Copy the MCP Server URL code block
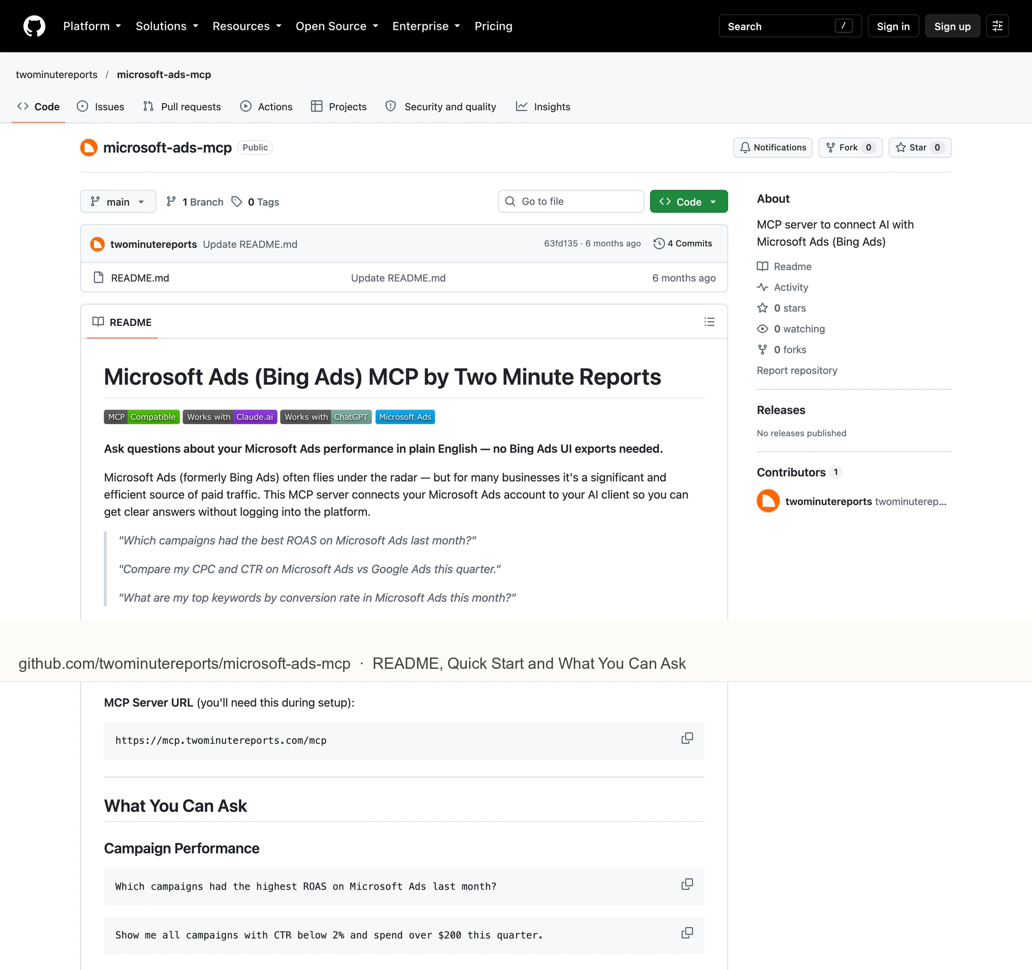 tap(687, 738)
